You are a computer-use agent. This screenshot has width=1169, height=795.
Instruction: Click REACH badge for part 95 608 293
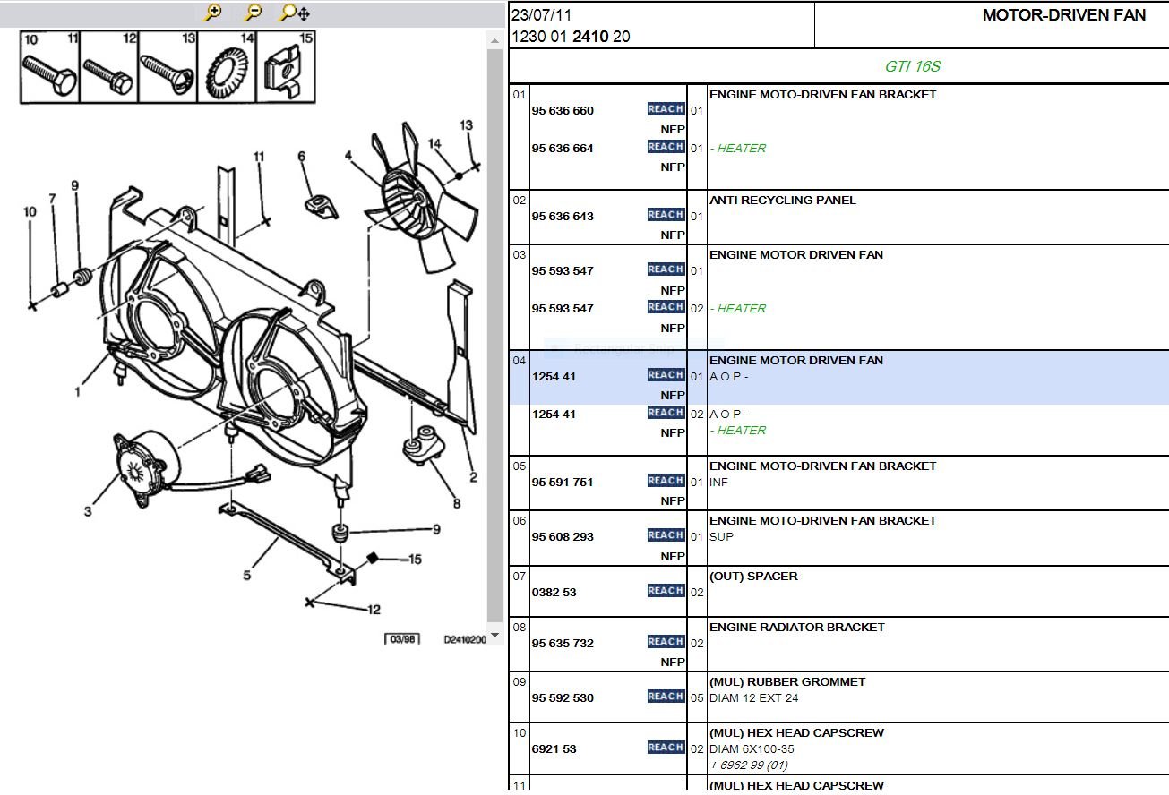coord(666,535)
